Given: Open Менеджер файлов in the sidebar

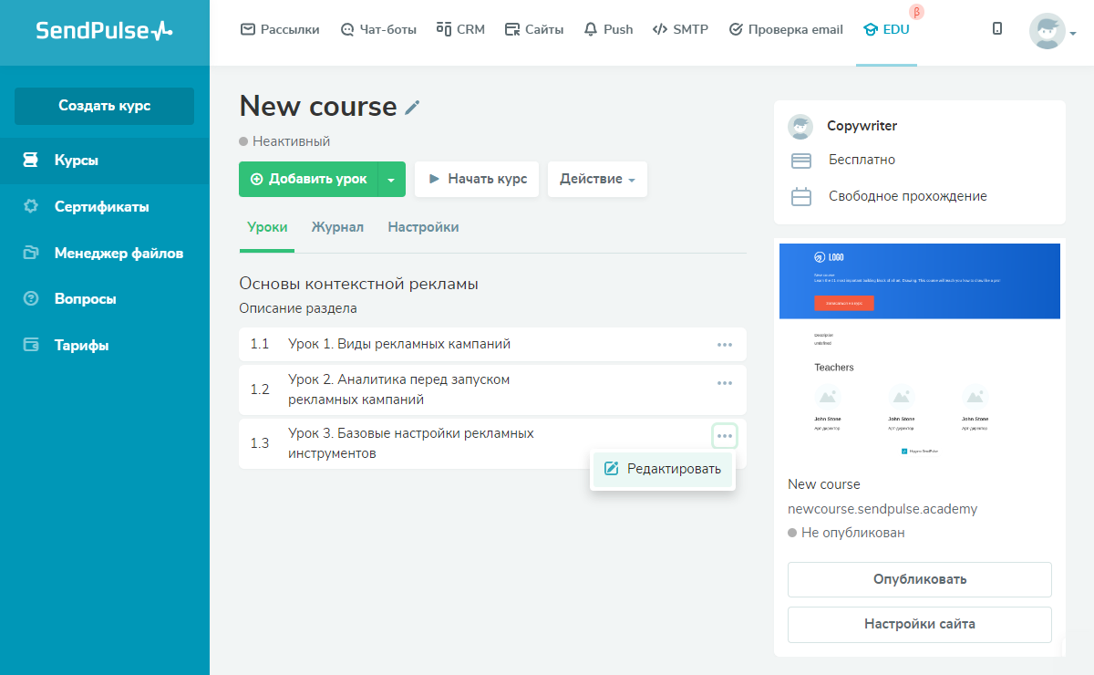Looking at the screenshot, I should [119, 253].
